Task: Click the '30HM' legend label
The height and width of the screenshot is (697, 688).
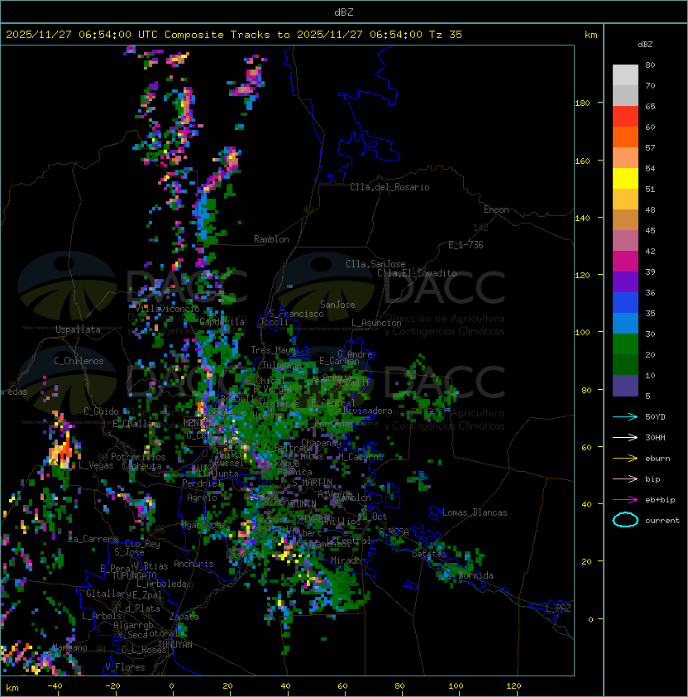Action: point(655,438)
